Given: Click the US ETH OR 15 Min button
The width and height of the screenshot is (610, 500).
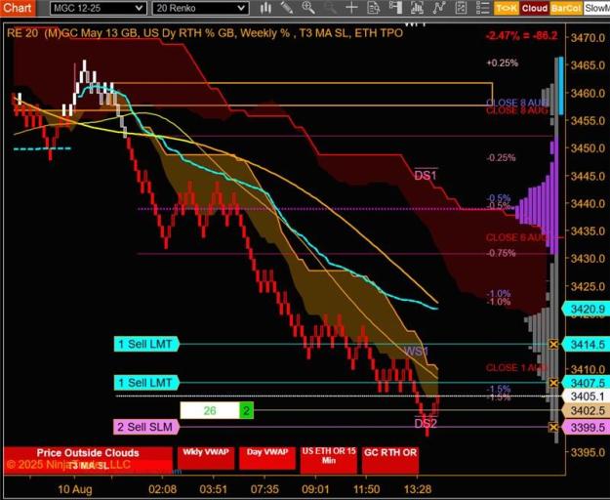Looking at the screenshot, I should [329, 458].
